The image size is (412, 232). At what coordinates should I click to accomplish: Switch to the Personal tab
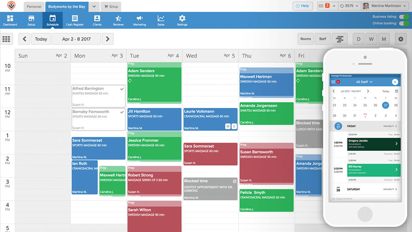[34, 6]
